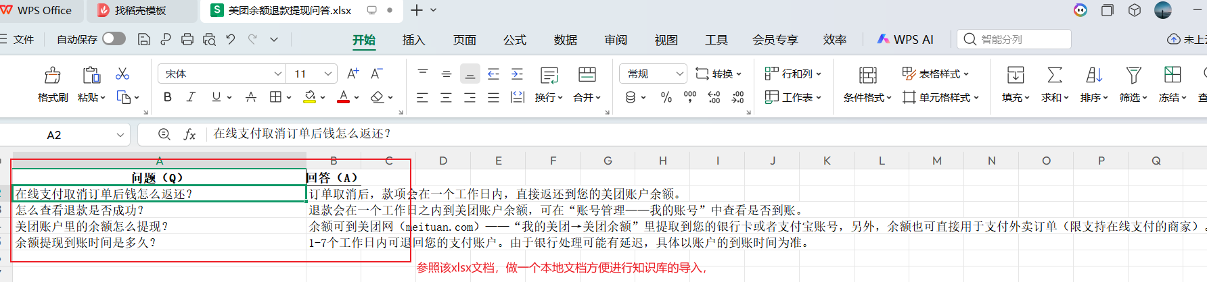Viewport: 1207px width, 282px height.
Task: Apply the thousands separator style icon
Action: [x=690, y=97]
